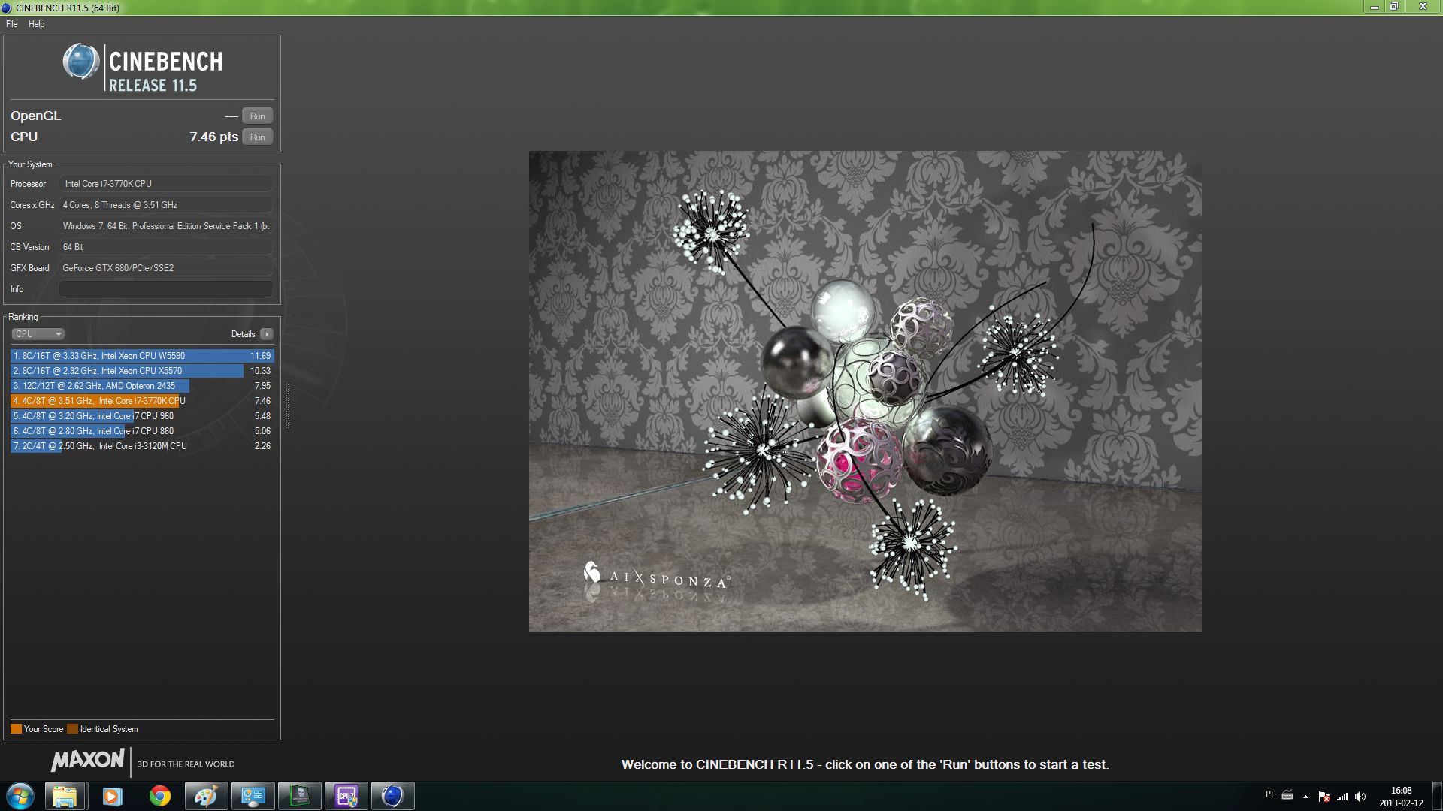Open Google Chrome from the taskbar
1443x811 pixels.
[x=159, y=796]
